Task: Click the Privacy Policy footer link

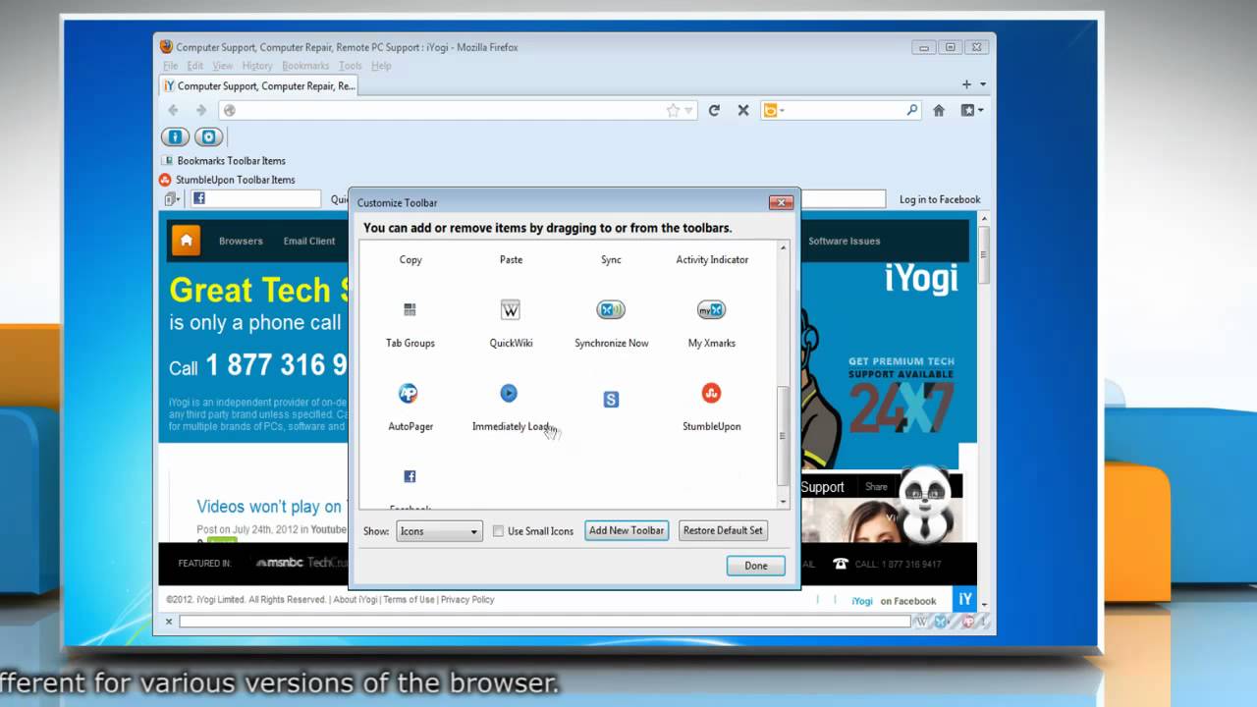Action: click(467, 600)
